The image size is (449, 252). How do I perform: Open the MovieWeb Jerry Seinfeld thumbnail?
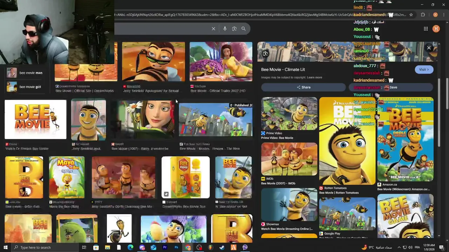click(153, 62)
